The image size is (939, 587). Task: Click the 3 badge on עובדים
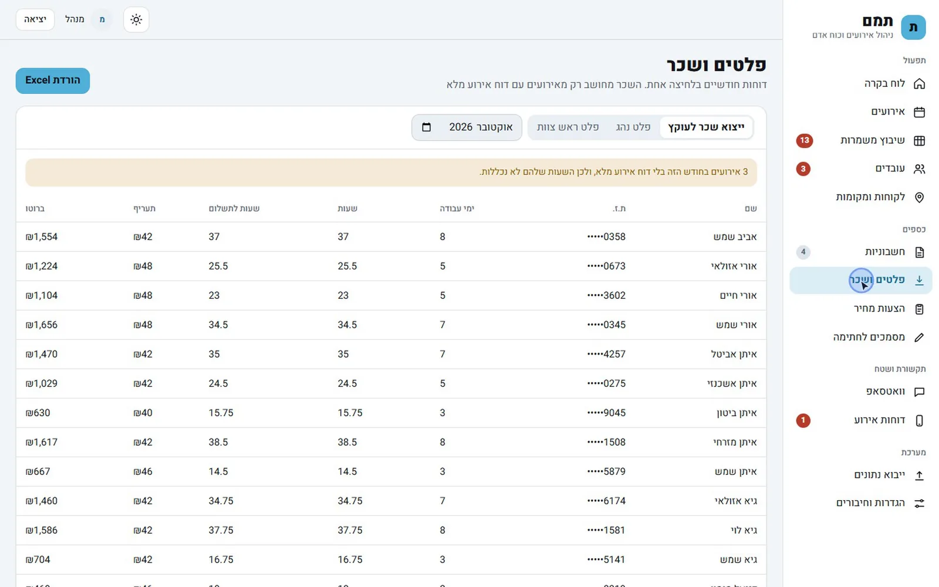point(803,168)
